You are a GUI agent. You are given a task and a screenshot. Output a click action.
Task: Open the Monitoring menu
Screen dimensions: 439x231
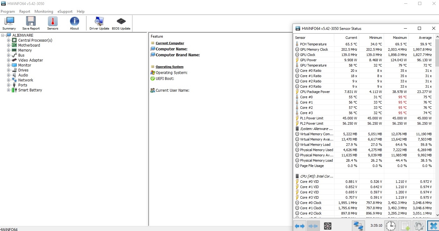coord(44,12)
